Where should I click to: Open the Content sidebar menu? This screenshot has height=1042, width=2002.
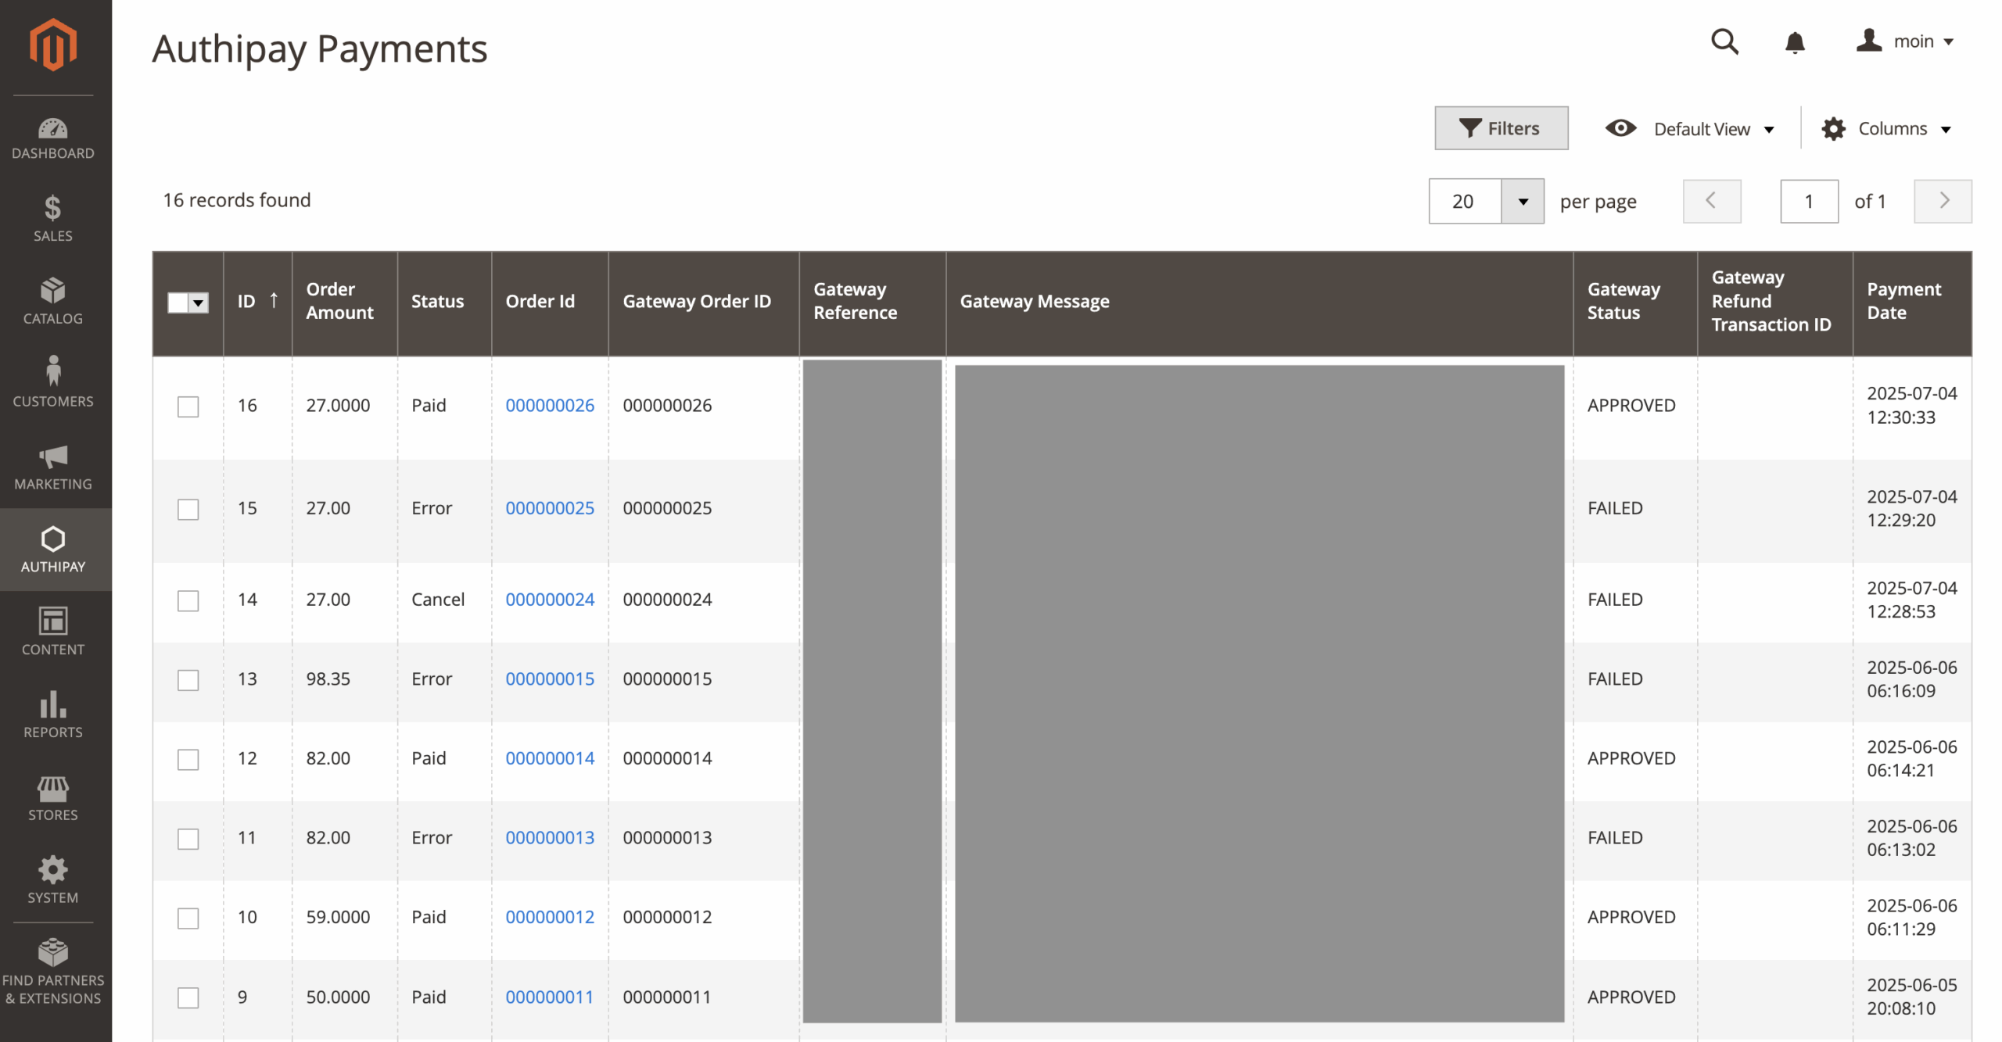point(52,632)
